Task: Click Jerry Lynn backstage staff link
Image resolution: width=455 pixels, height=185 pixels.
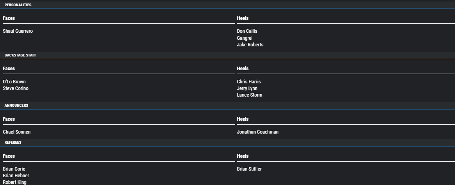Action: tap(247, 88)
